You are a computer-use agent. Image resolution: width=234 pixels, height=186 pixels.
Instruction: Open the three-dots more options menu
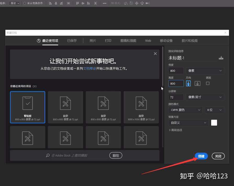104,3
